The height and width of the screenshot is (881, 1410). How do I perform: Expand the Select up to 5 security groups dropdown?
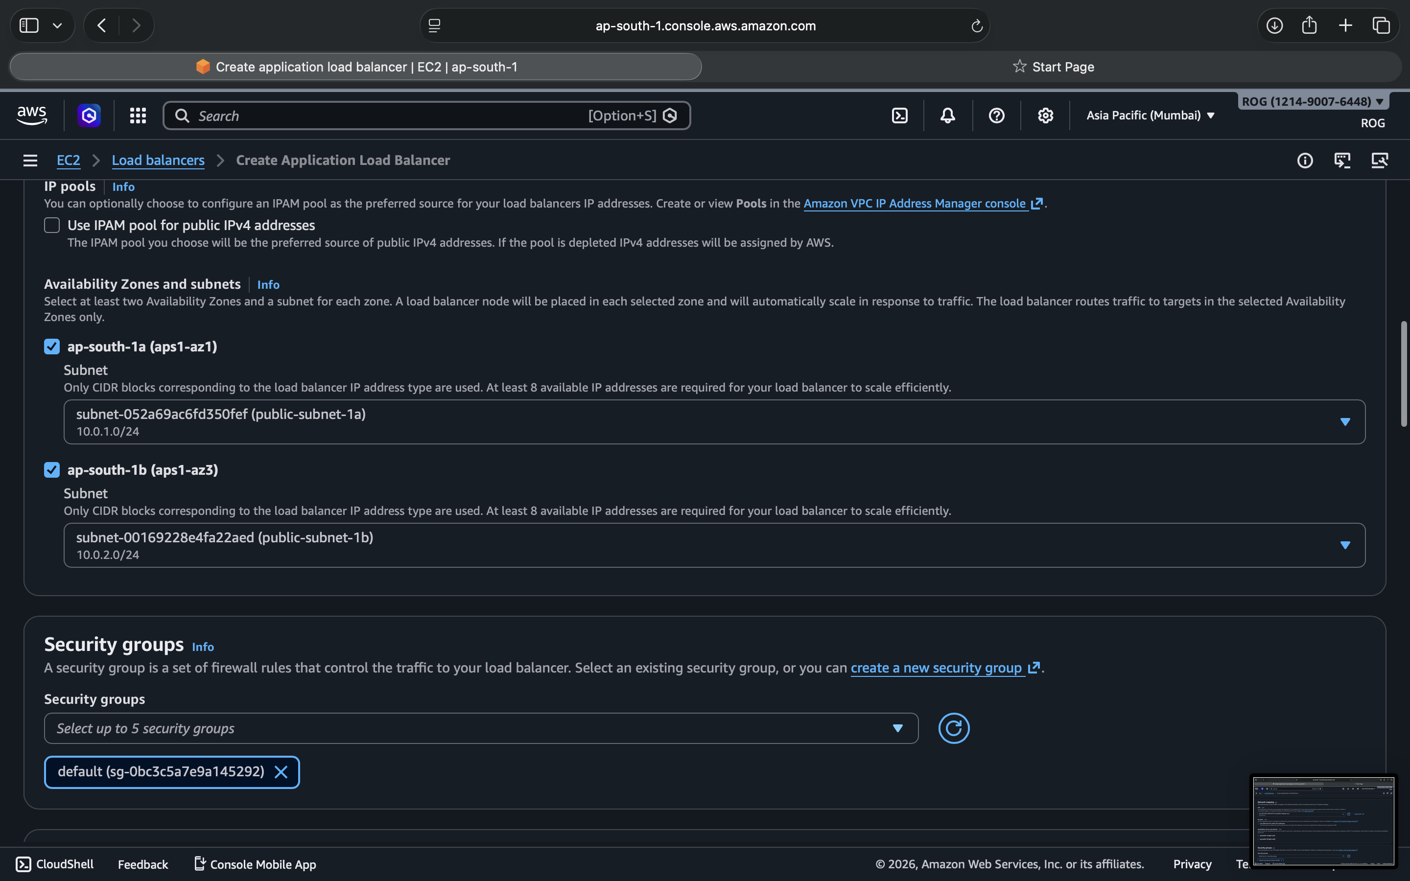click(x=481, y=728)
